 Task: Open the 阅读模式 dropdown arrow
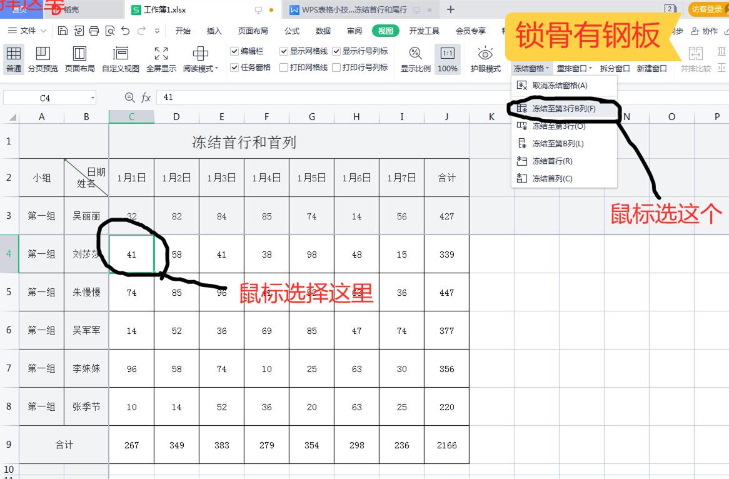[x=218, y=68]
